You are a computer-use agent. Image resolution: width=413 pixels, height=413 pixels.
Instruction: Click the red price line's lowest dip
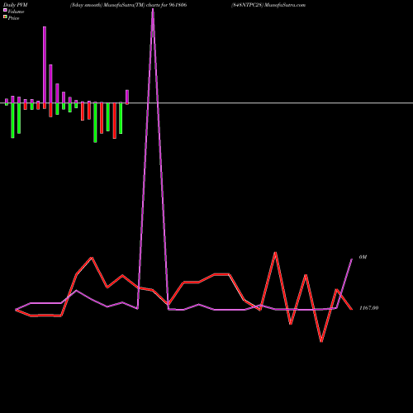click(321, 341)
